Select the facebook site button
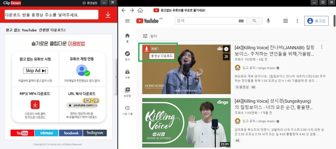 click(x=71, y=133)
